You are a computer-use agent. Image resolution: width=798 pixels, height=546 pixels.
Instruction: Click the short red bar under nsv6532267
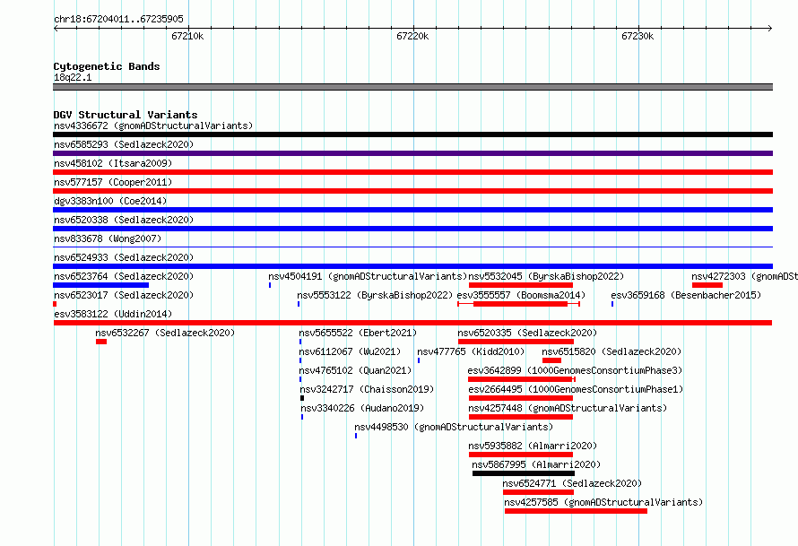[x=101, y=342]
